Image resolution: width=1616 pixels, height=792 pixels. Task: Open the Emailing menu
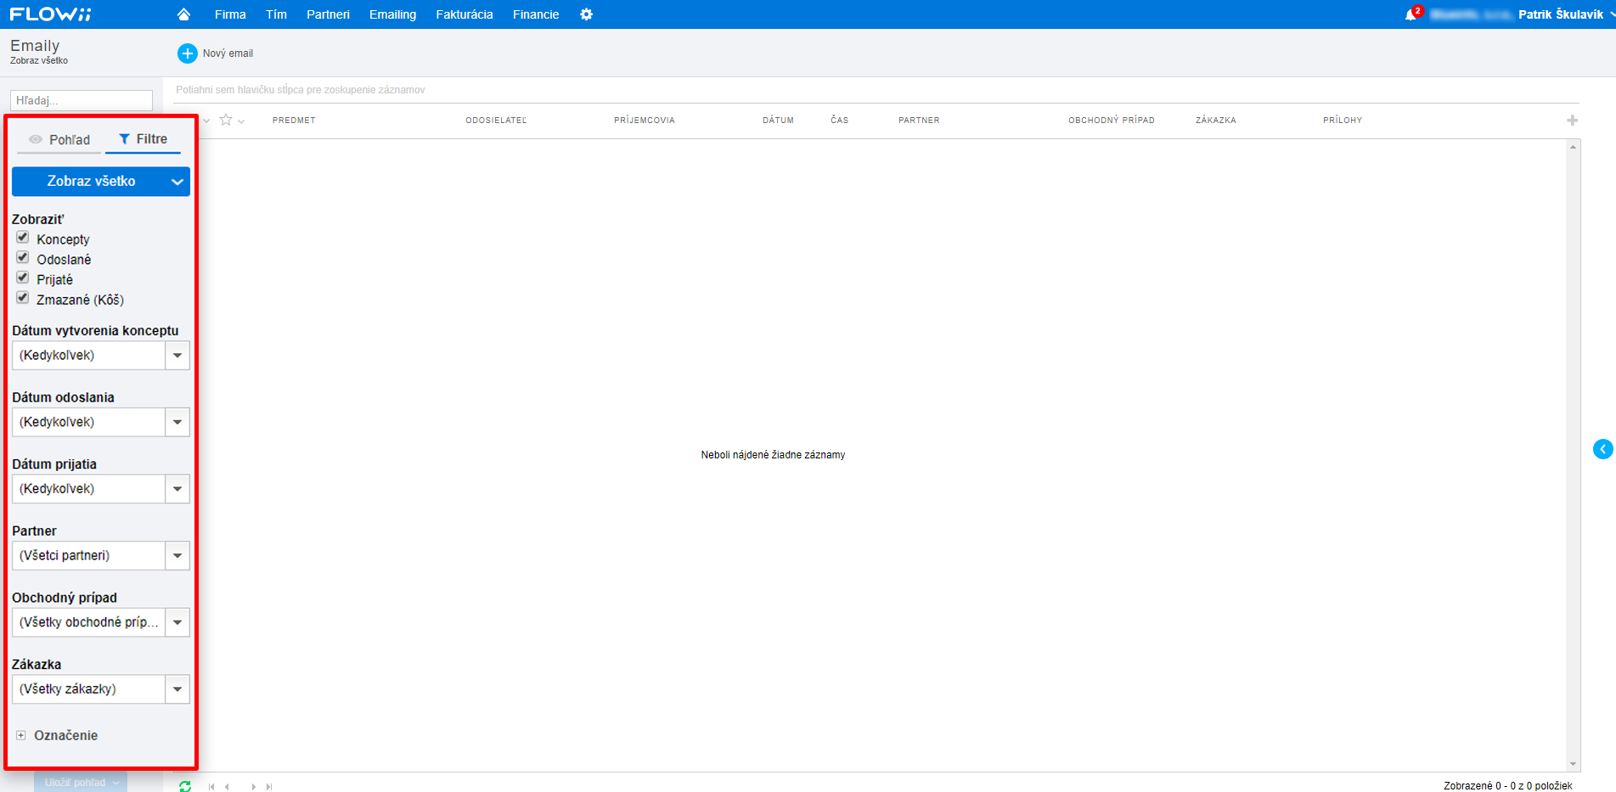click(x=392, y=14)
